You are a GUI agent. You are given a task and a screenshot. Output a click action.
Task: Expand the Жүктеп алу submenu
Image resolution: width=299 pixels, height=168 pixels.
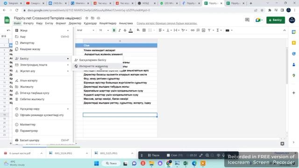click(x=43, y=71)
